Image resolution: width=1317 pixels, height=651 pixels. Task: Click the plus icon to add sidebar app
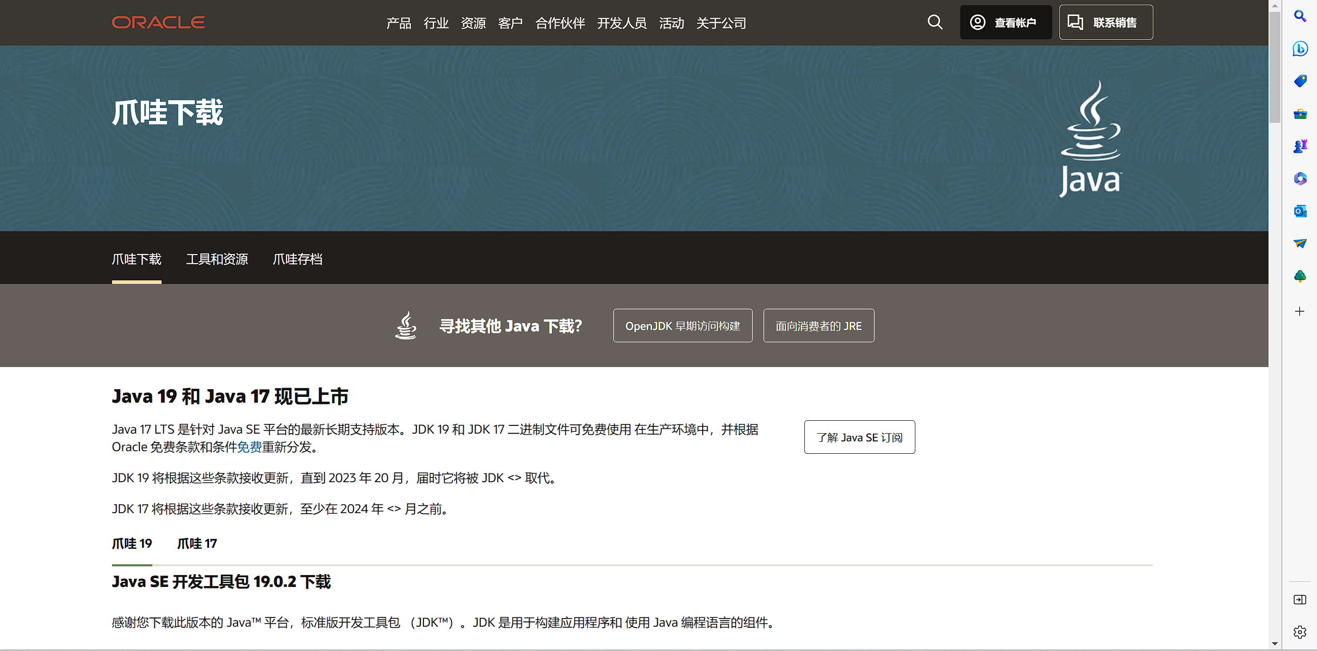point(1300,311)
